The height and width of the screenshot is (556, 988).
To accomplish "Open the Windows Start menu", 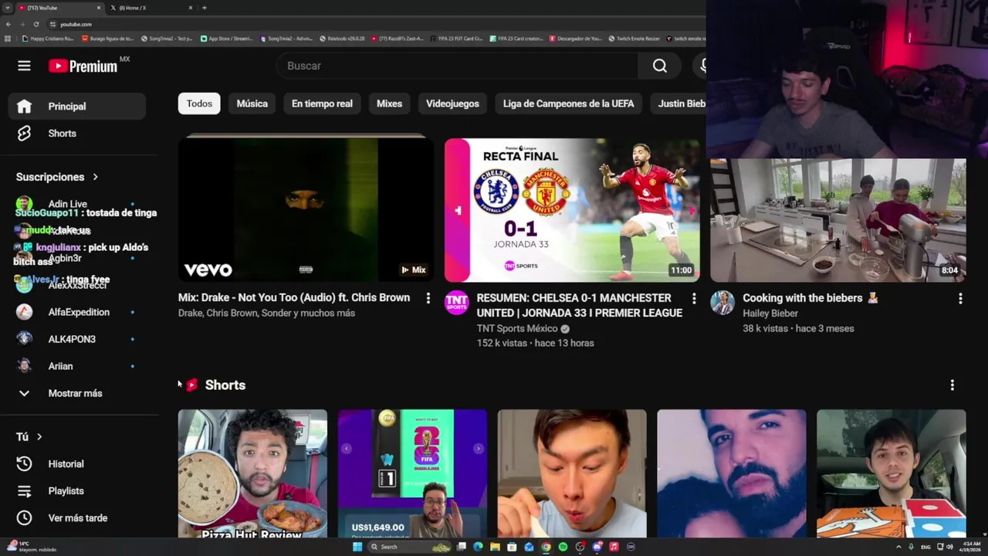I will [x=357, y=547].
